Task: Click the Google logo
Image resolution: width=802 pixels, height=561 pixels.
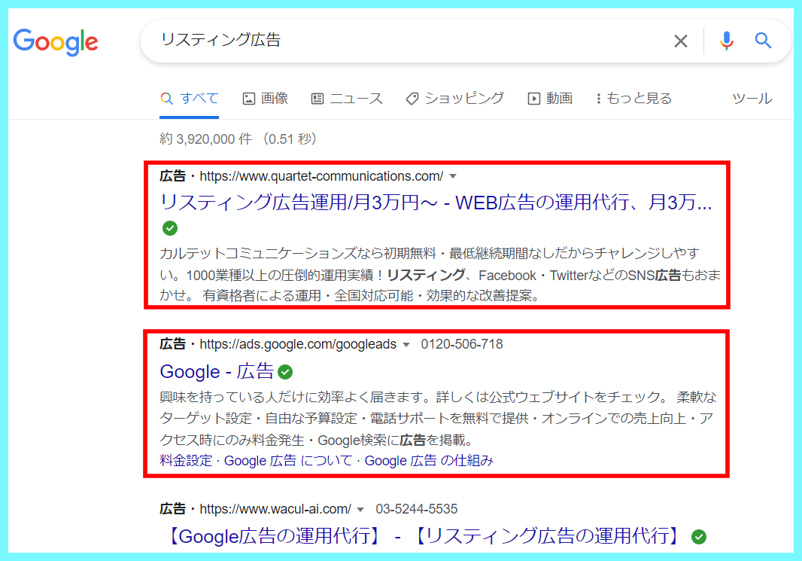Action: pos(55,42)
